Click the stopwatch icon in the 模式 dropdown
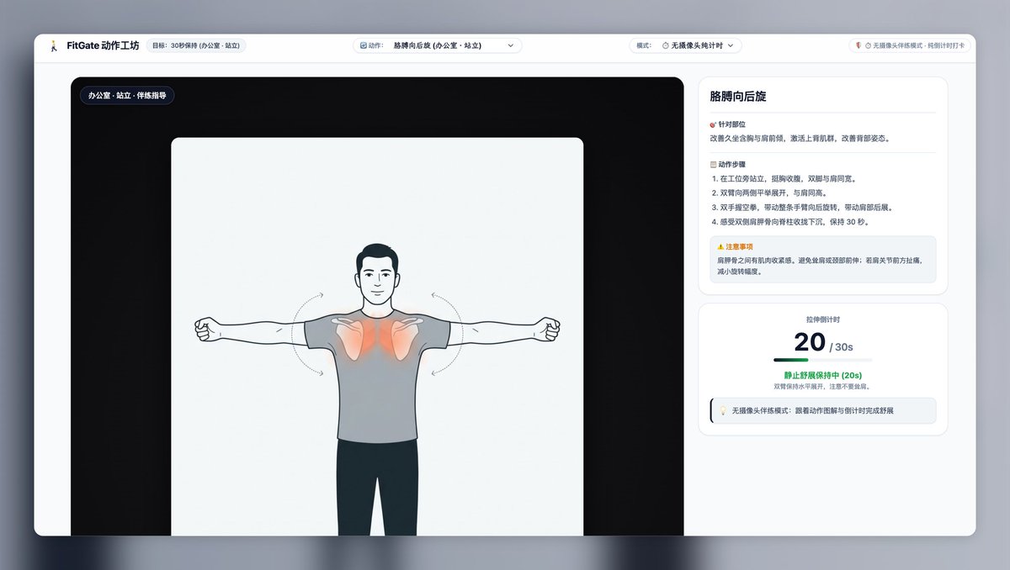The height and width of the screenshot is (570, 1010). tap(666, 45)
